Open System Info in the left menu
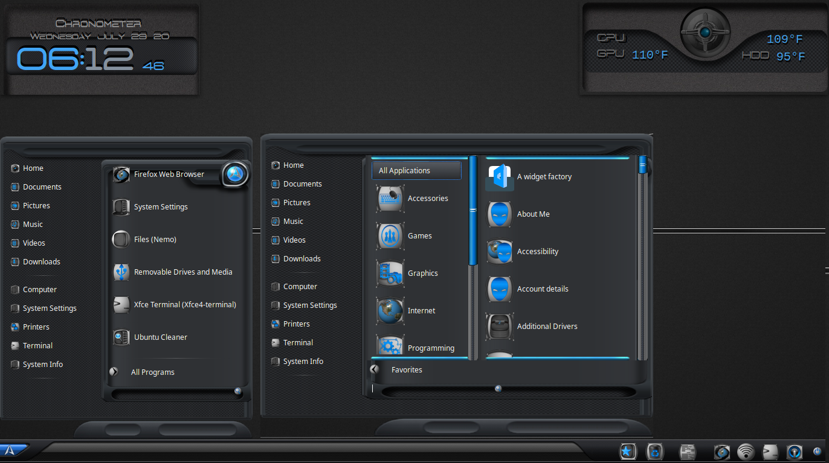Viewport: 829px width, 463px height. coord(42,365)
